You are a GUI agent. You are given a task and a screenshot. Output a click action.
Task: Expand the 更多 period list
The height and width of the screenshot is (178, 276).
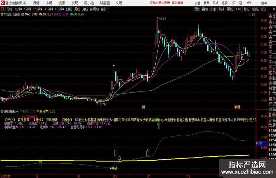pos(105,9)
